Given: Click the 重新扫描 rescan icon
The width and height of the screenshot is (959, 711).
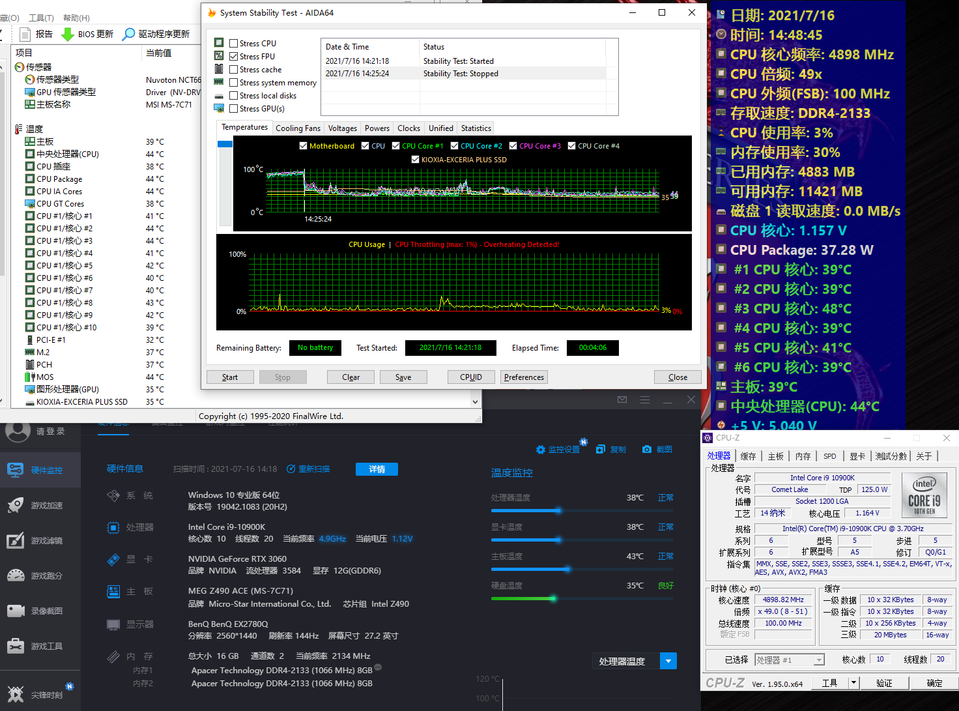Looking at the screenshot, I should [291, 469].
